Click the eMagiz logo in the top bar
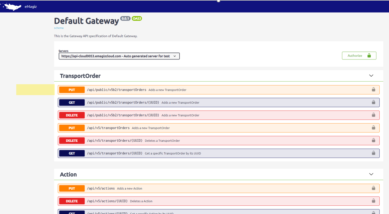Image resolution: width=389 pixels, height=214 pixels. point(12,6)
